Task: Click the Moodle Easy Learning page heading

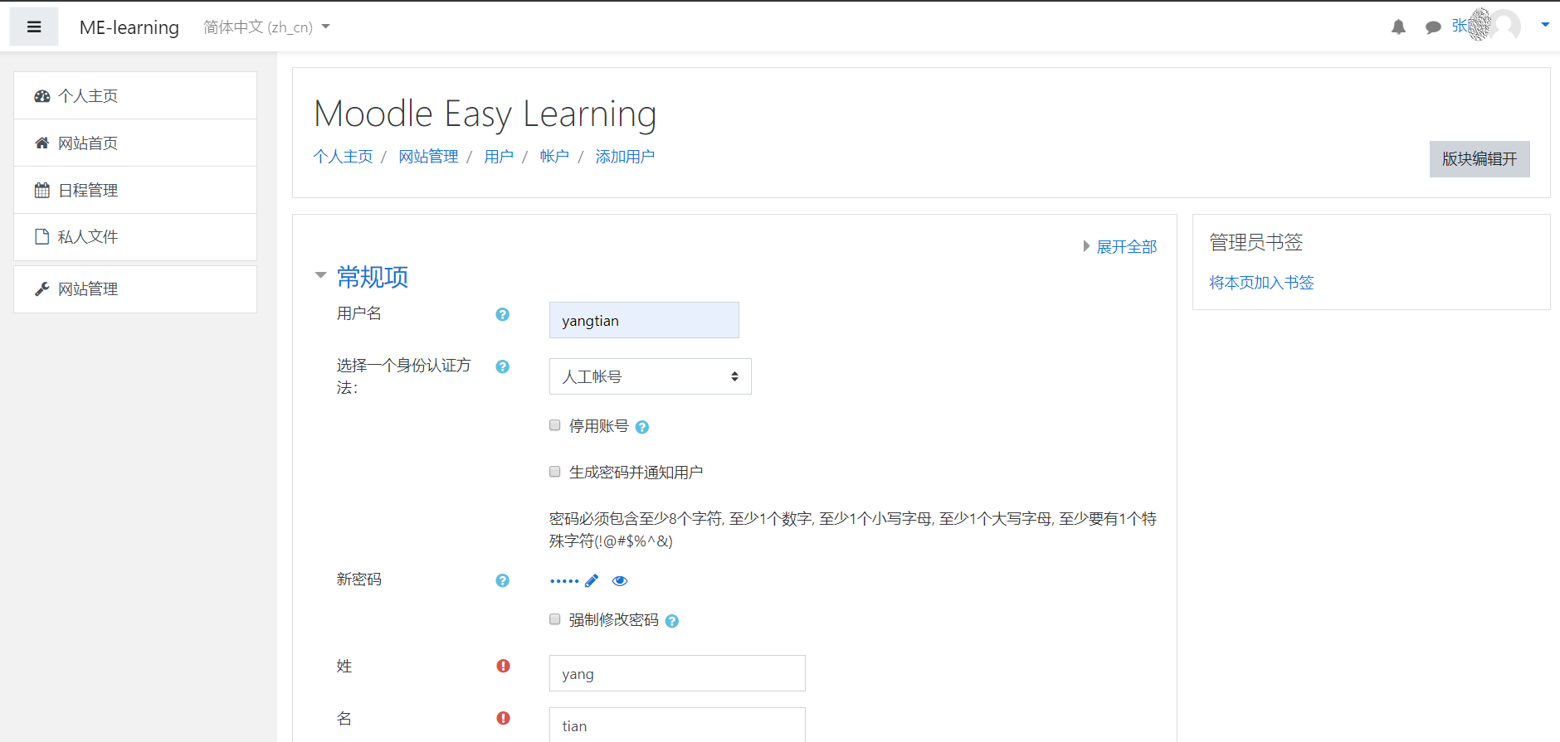Action: click(x=485, y=114)
